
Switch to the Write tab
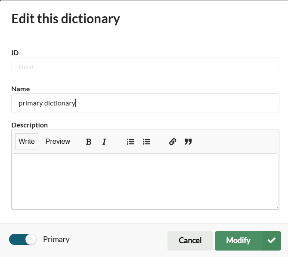27,142
